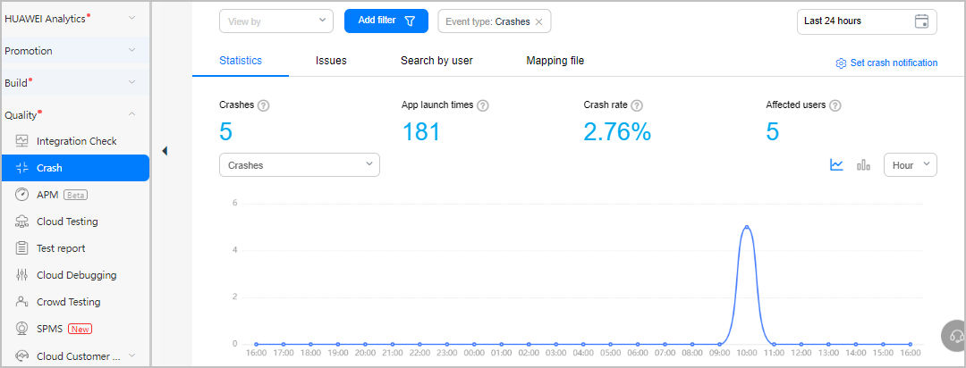The height and width of the screenshot is (368, 966).
Task: Open the Search by user tab
Action: [x=436, y=61]
